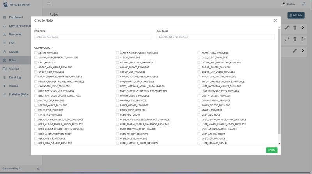Tick the USER_ADD_ROLE checkbox
The height and width of the screenshot is (174, 312).
(199, 115)
